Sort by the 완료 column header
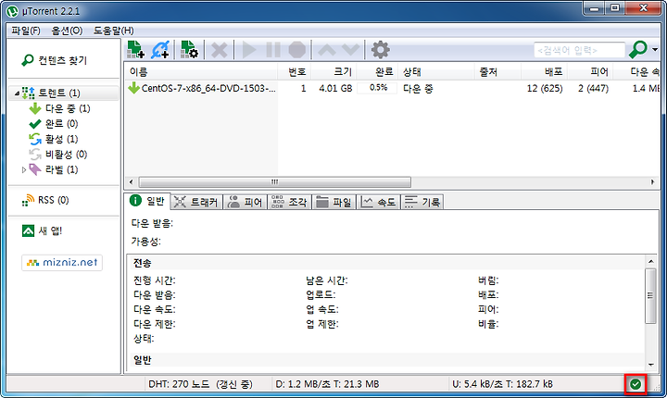 click(377, 72)
